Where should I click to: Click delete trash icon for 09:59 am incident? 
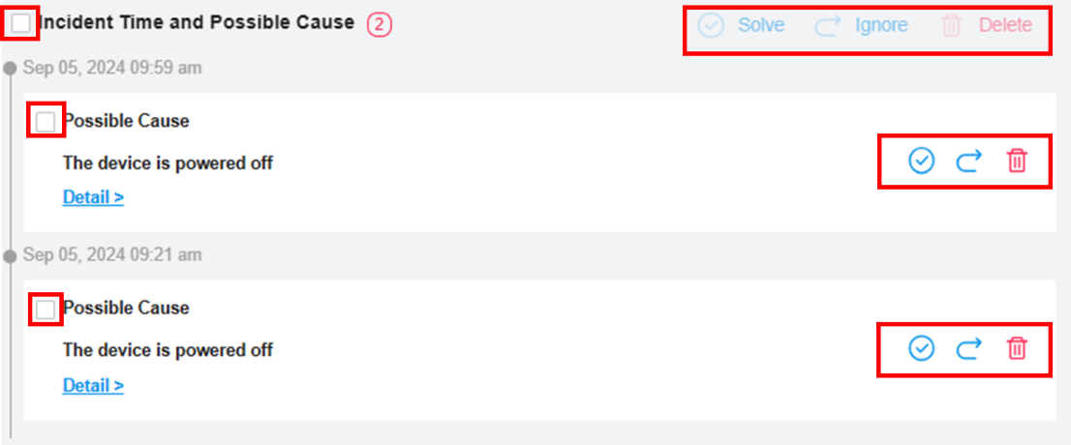[x=1017, y=162]
